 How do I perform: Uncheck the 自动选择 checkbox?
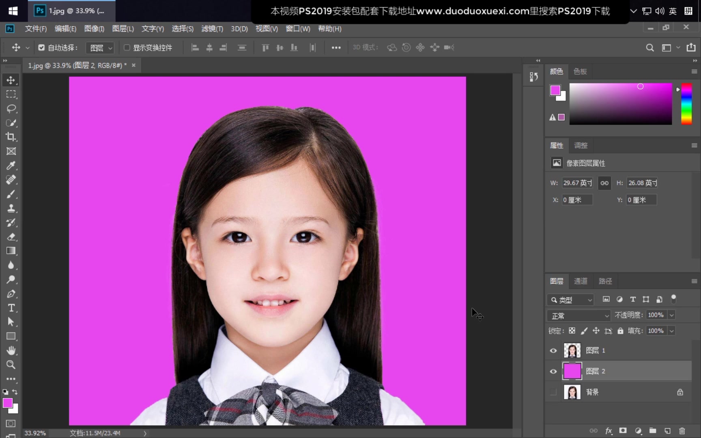[x=41, y=47]
